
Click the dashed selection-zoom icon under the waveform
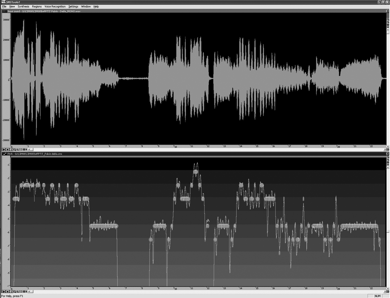tap(21, 149)
